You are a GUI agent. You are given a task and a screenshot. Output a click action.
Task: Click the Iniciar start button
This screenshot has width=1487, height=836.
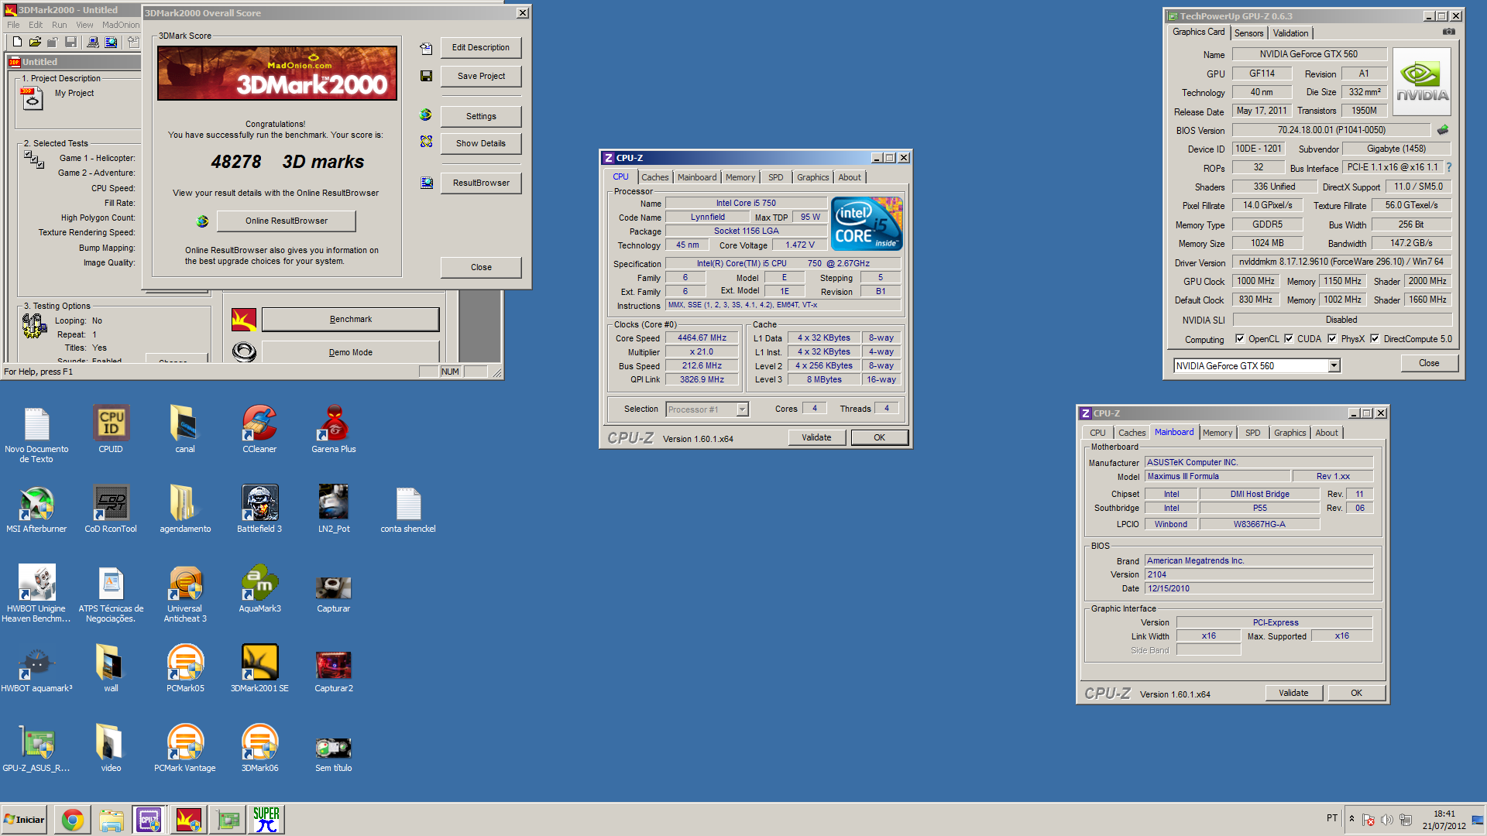coord(25,820)
